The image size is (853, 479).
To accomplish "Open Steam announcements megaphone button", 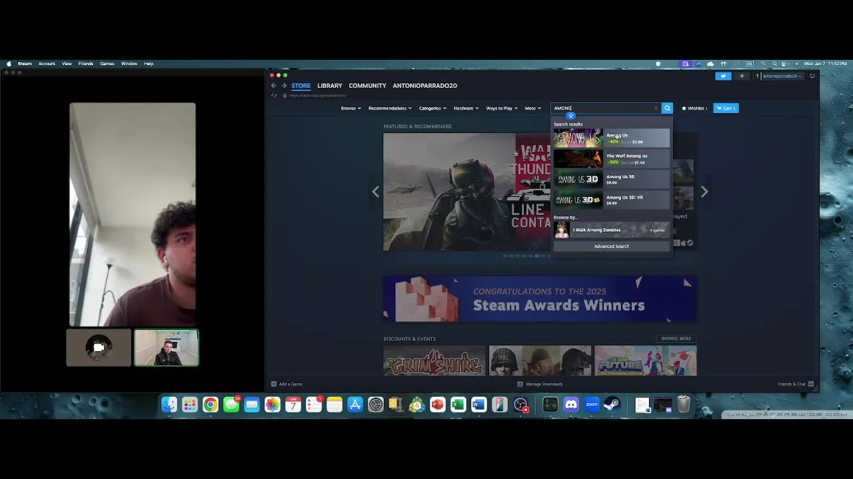I will pyautogui.click(x=723, y=76).
